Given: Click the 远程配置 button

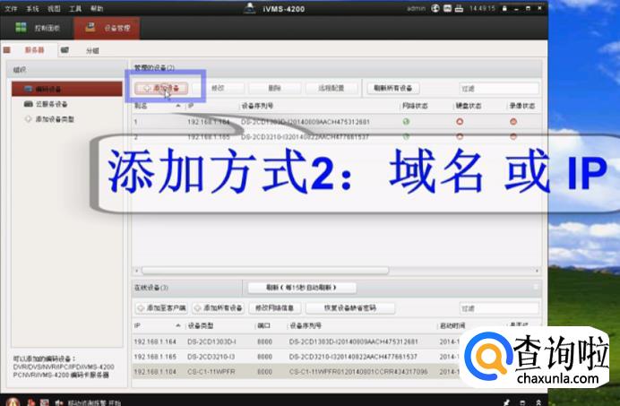Looking at the screenshot, I should click(332, 88).
